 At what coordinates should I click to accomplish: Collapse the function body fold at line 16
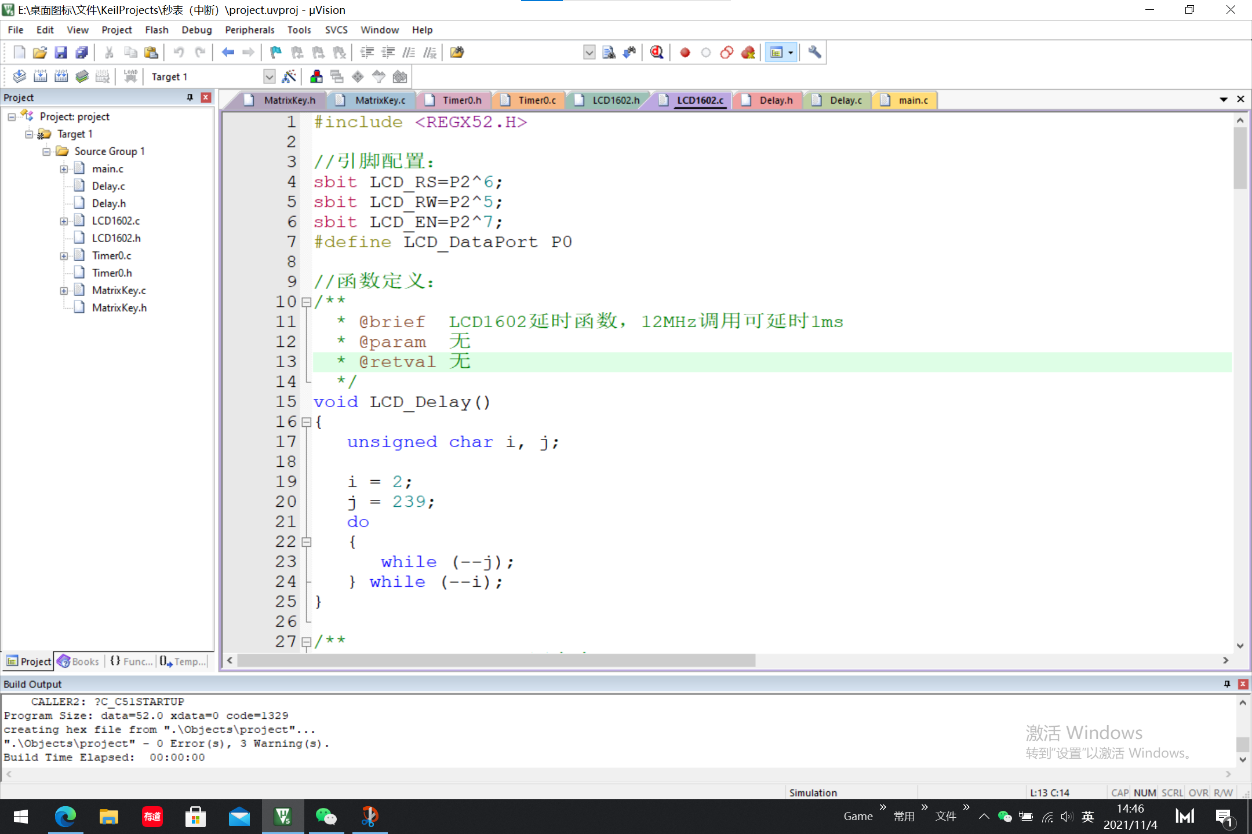click(307, 422)
